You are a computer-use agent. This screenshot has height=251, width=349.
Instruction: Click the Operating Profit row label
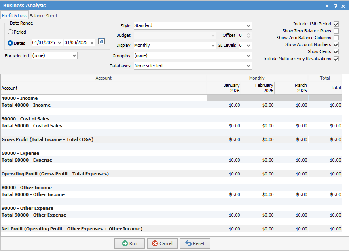55,174
